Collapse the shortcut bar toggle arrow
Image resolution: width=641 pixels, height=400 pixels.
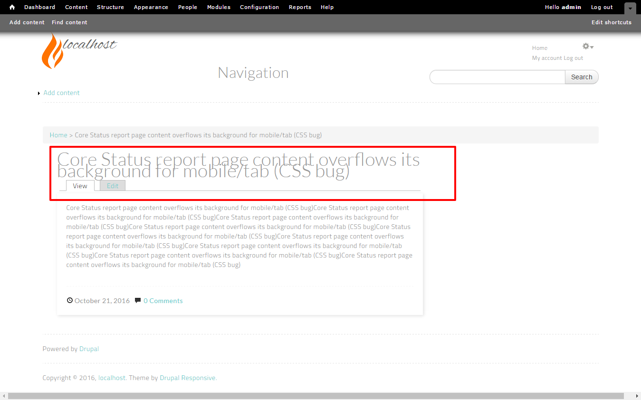[630, 8]
